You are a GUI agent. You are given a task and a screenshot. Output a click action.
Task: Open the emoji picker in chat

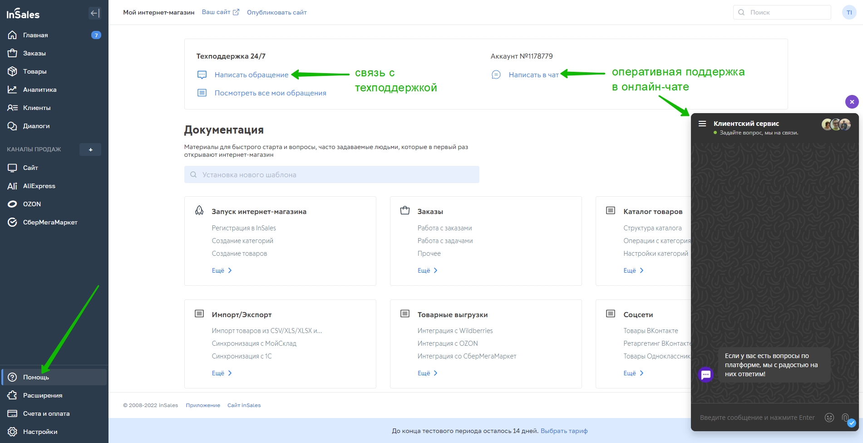pyautogui.click(x=829, y=418)
